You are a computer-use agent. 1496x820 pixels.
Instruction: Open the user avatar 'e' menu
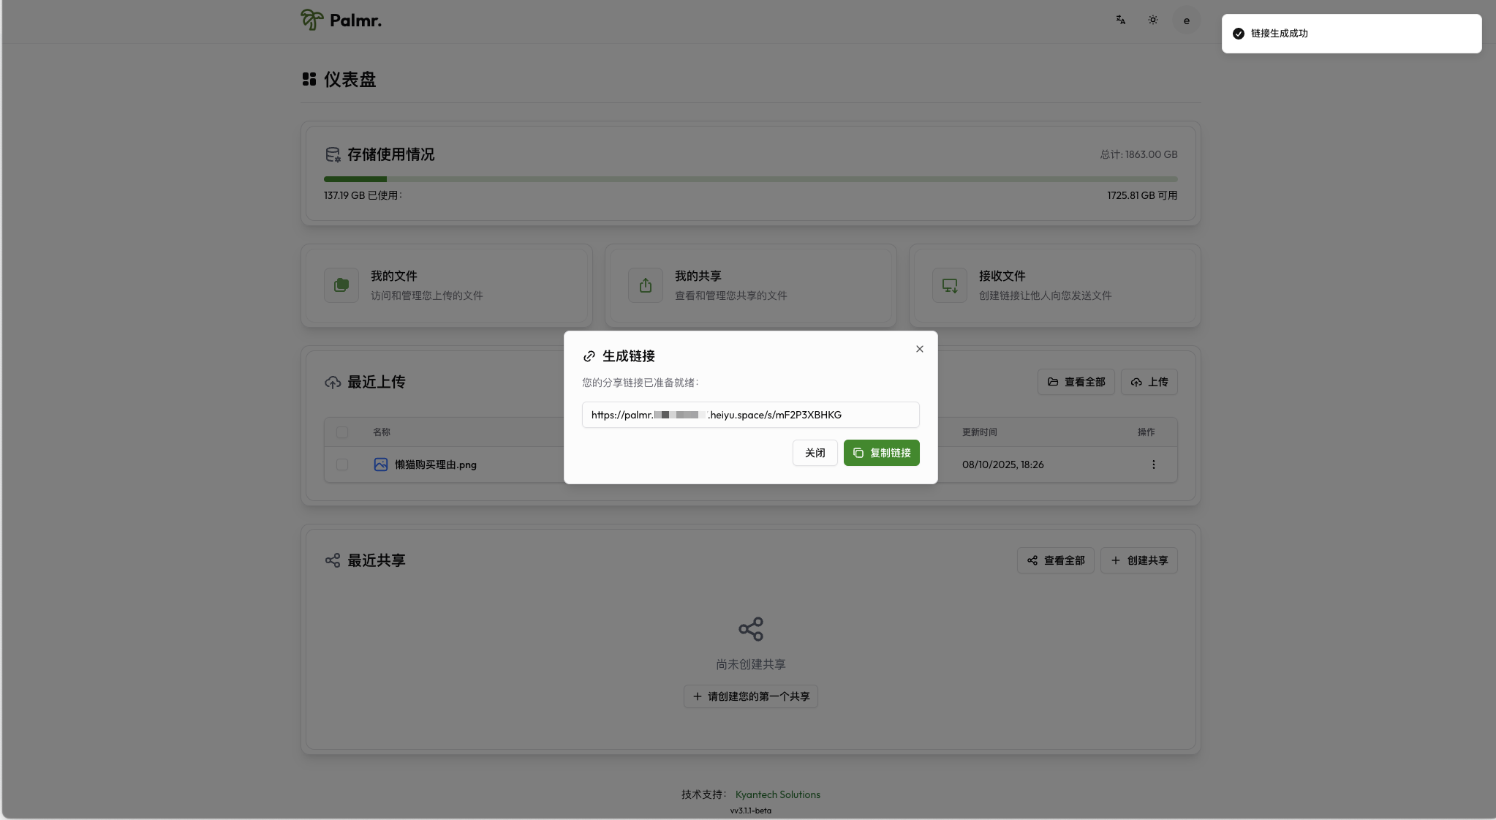pos(1187,20)
